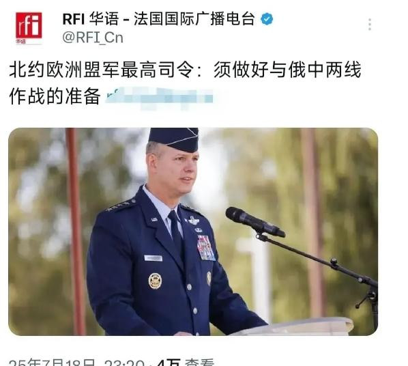The height and width of the screenshot is (366, 408).
Task: Click the 4万 查看 view count
Action: coord(186,363)
